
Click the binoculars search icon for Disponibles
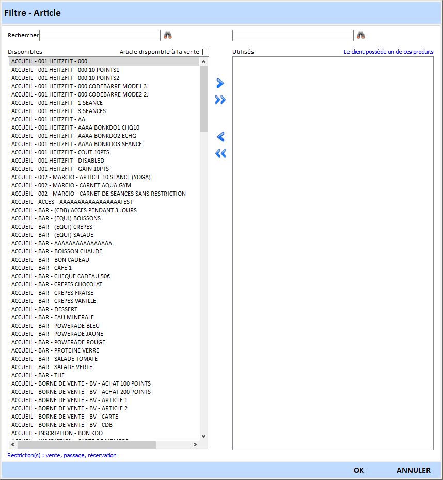coord(168,36)
